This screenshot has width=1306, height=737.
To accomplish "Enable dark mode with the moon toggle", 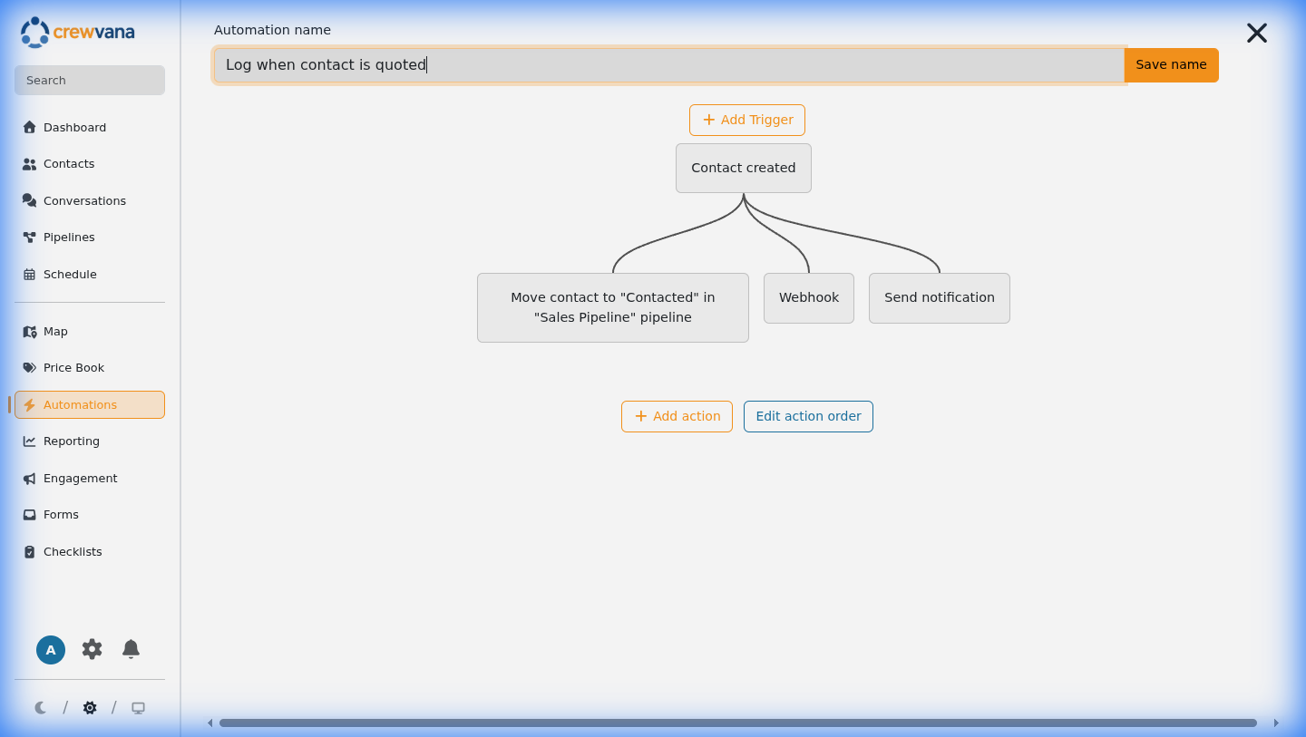I will [40, 707].
